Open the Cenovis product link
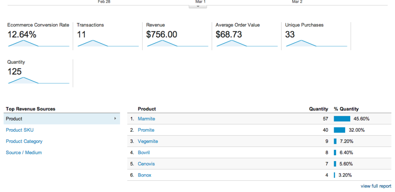Image resolution: width=395 pixels, height=192 pixels. pos(146,164)
